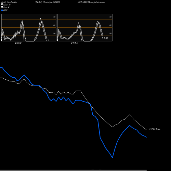This screenshot has width=171, height=171.
Task: Click the blue OBV line's lowest point
Action: (113, 158)
